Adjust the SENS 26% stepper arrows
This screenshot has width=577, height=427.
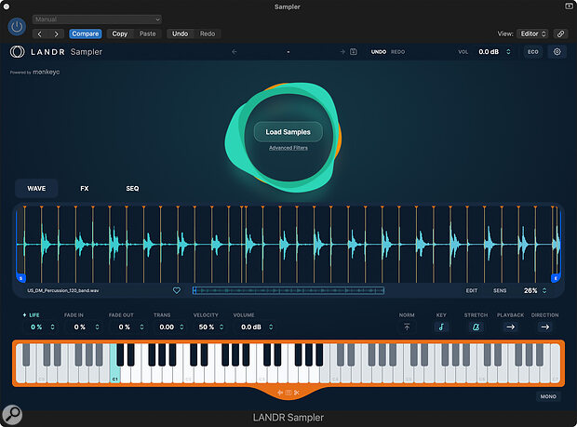click(544, 290)
